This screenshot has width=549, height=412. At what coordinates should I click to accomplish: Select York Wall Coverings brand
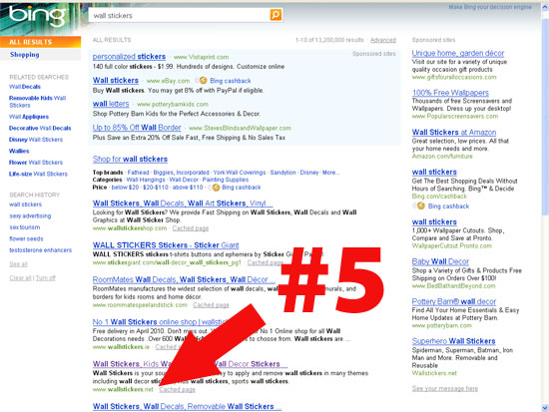tap(240, 173)
